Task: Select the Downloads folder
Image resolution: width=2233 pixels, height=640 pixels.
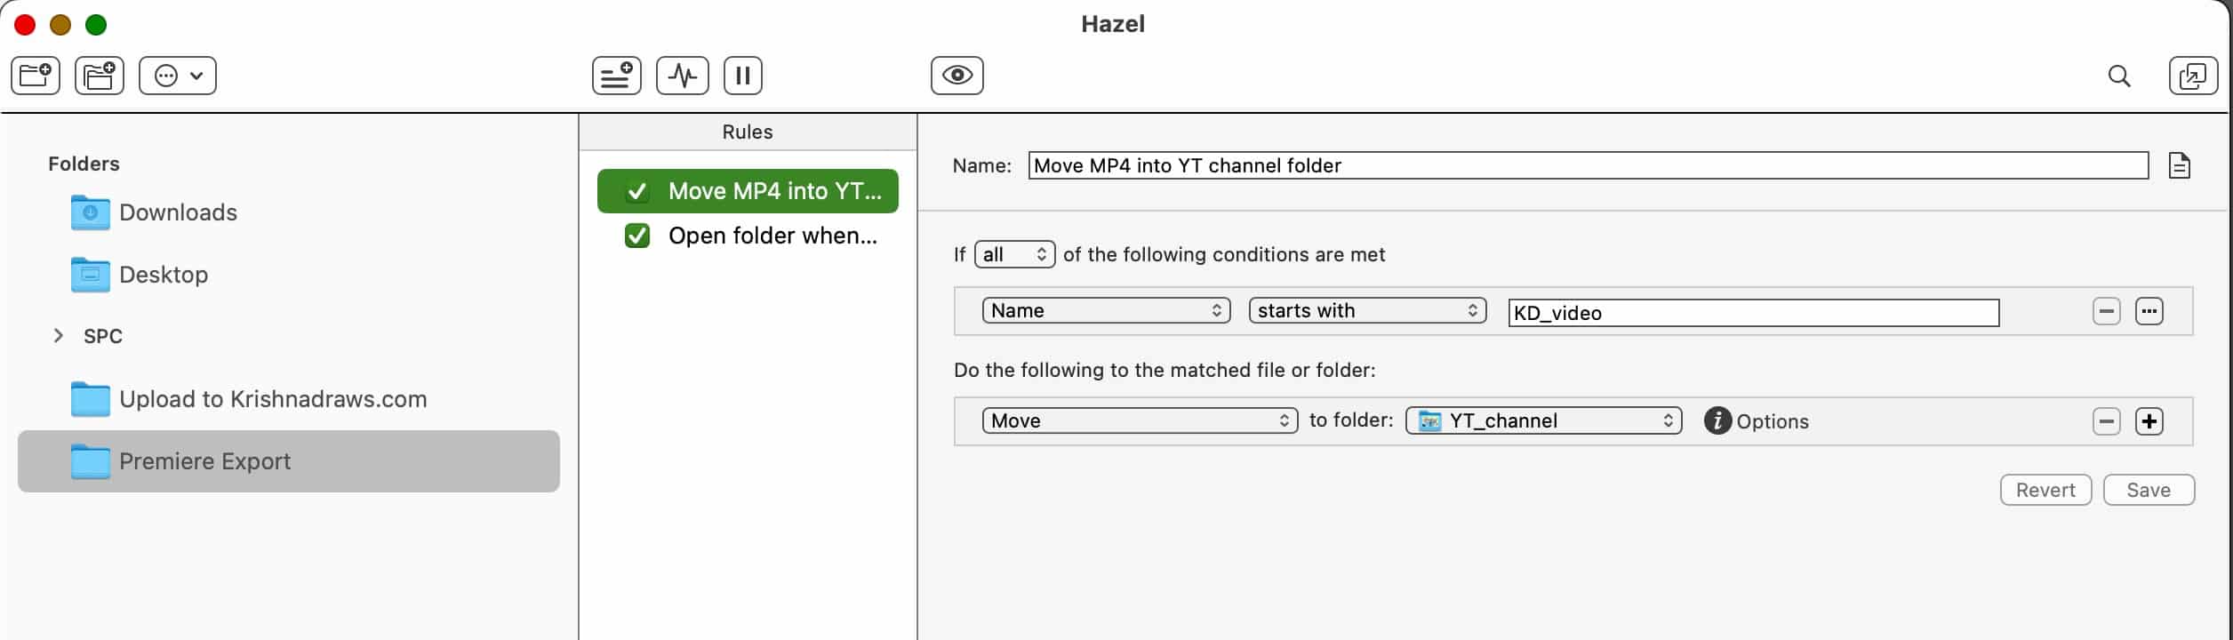Action: click(178, 212)
